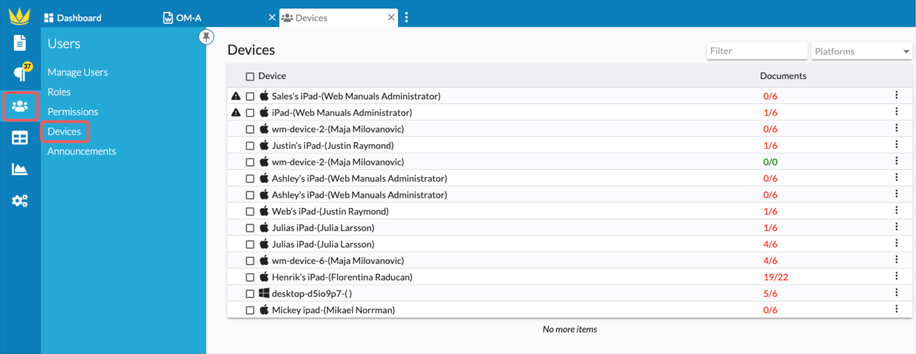The image size is (916, 354).
Task: Open the Permissions page
Action: (x=72, y=111)
